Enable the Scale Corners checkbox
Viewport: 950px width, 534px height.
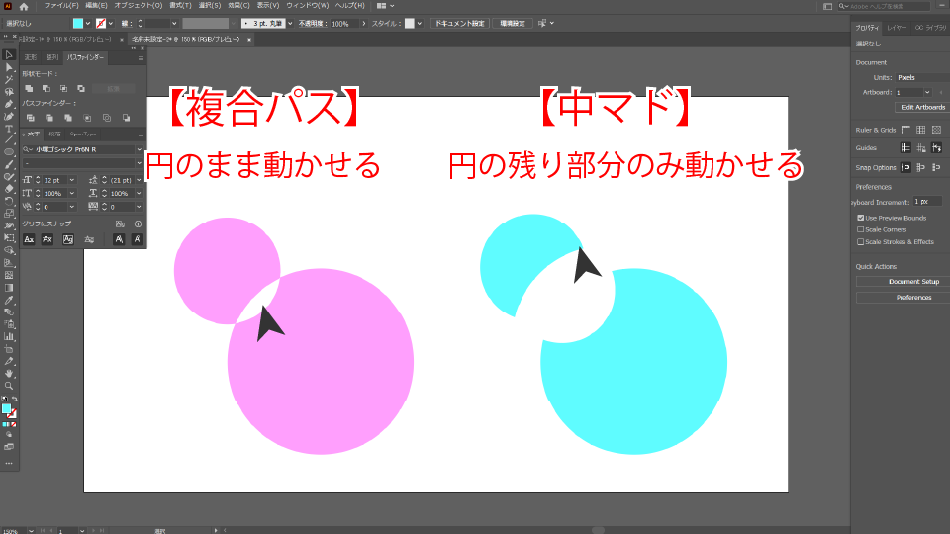860,229
